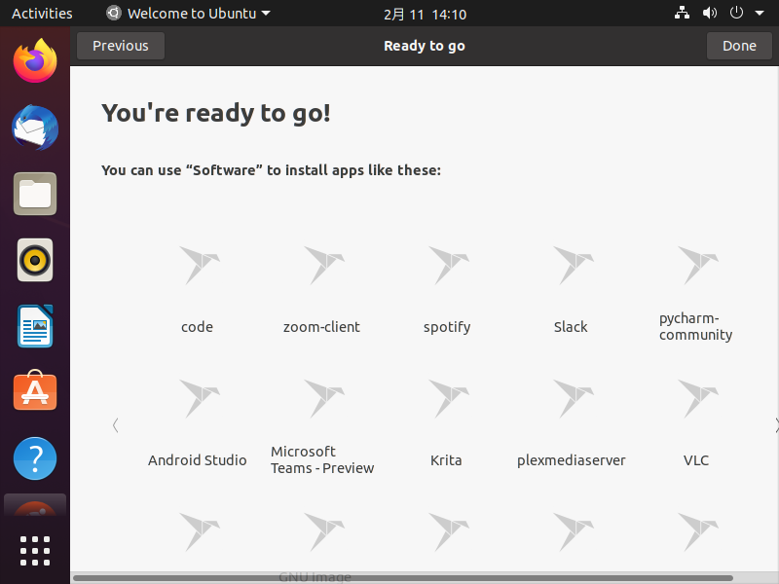Click the 'Krita' label

pyautogui.click(x=446, y=460)
